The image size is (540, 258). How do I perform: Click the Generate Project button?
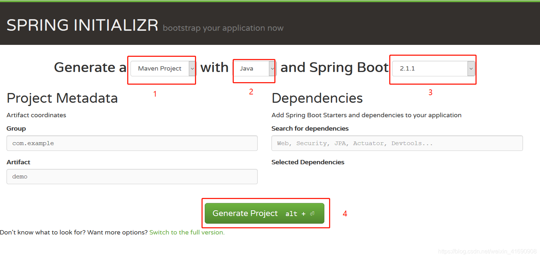coord(265,213)
